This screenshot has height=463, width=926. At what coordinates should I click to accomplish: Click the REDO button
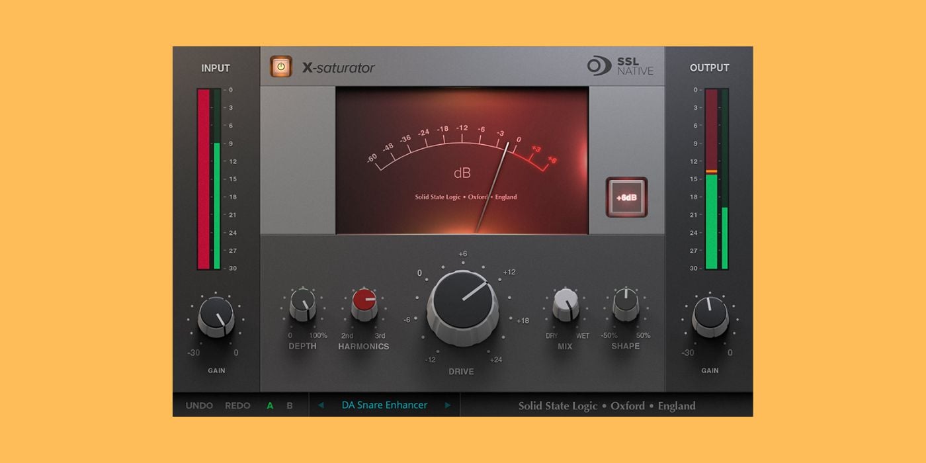[x=237, y=405]
